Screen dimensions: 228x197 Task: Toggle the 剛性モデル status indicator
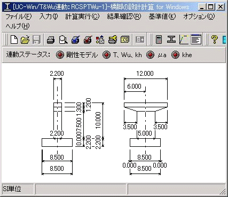60,55
